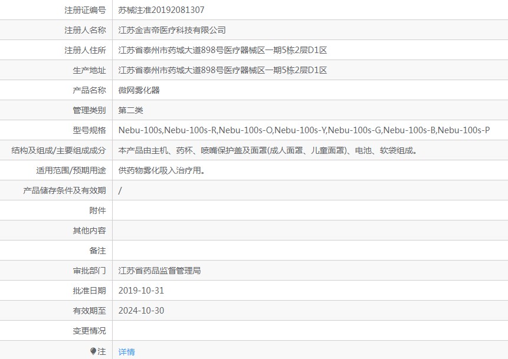
Task: Click the 产品储存条件及有效期 label
Action: [x=64, y=190]
